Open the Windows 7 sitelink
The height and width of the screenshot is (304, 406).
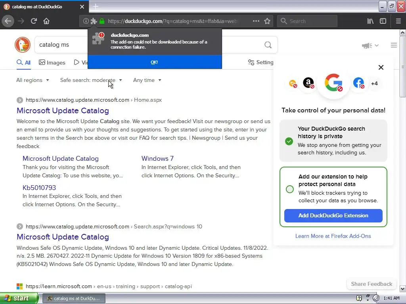(x=157, y=158)
